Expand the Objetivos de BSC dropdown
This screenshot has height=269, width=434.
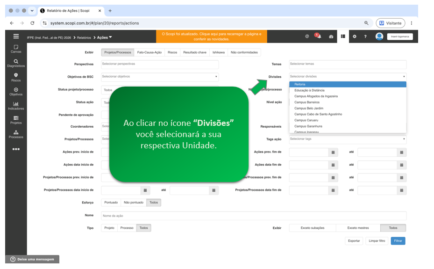coord(160,77)
